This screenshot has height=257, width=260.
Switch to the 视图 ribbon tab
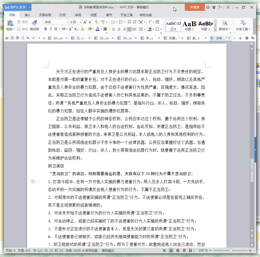tap(94, 15)
